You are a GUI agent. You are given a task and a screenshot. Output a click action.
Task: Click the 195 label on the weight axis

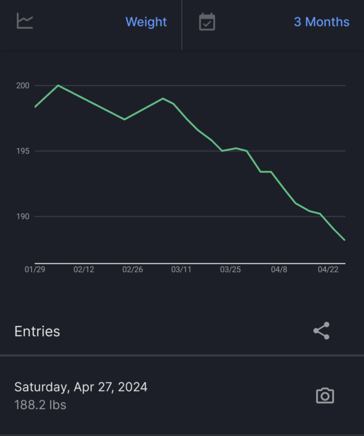23,151
